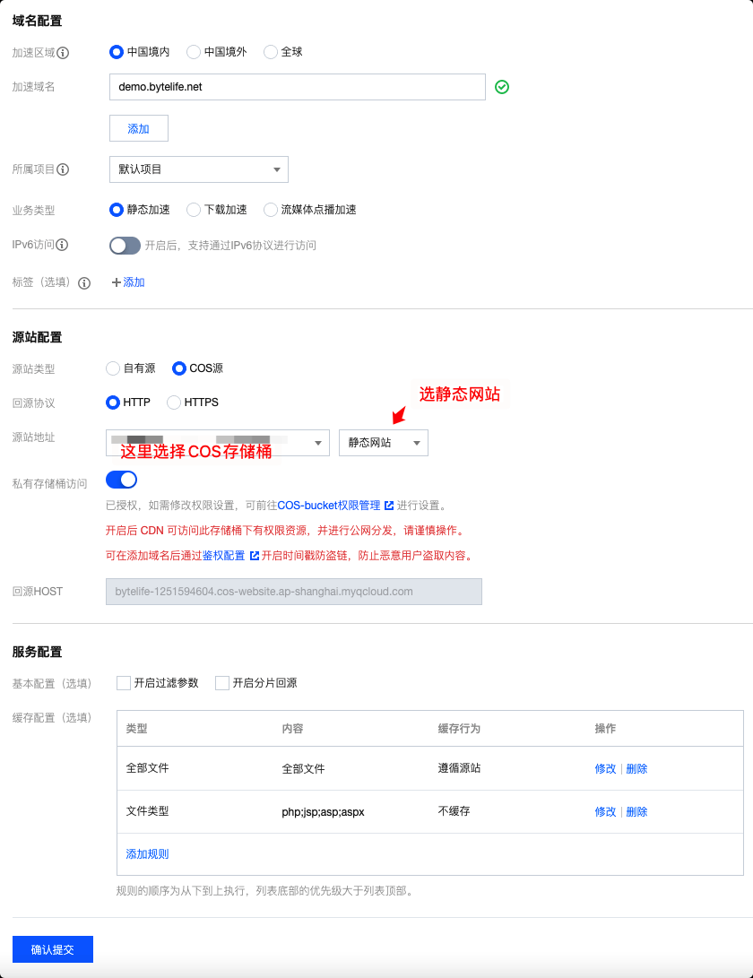Click the info icon beside IPv6访问
Image resolution: width=753 pixels, height=978 pixels.
62,246
